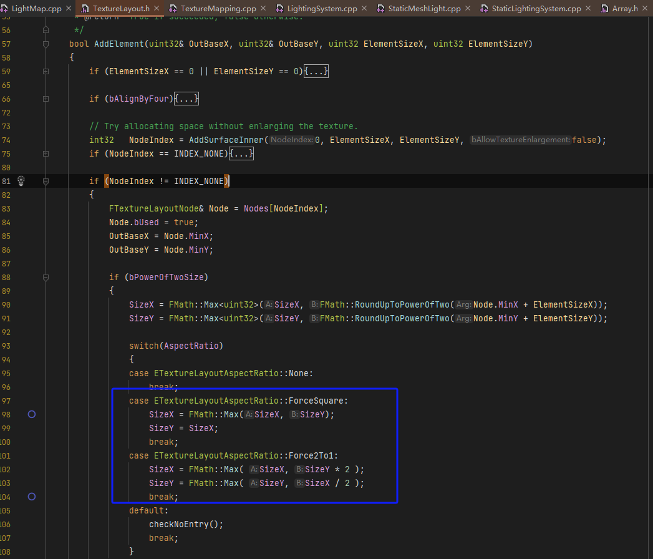The width and height of the screenshot is (653, 559).
Task: Click the Force2To1 case label
Action: [233, 455]
